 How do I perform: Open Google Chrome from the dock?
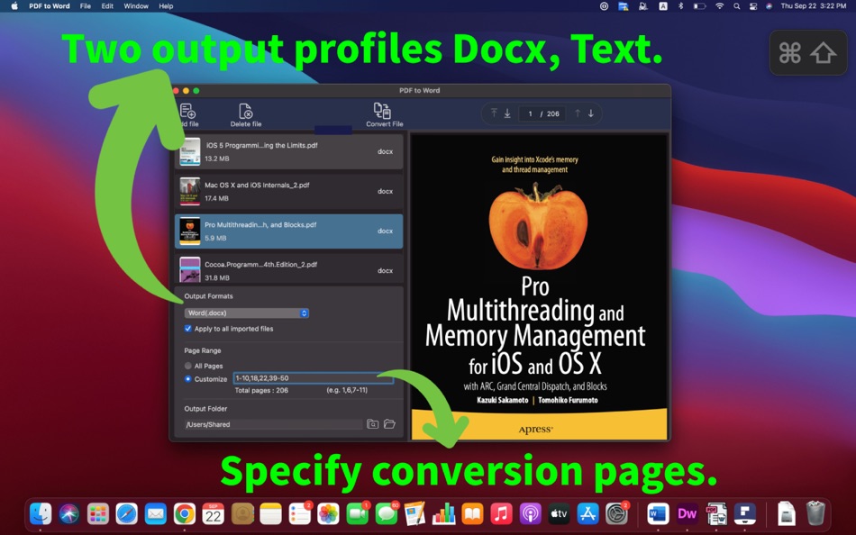click(185, 513)
